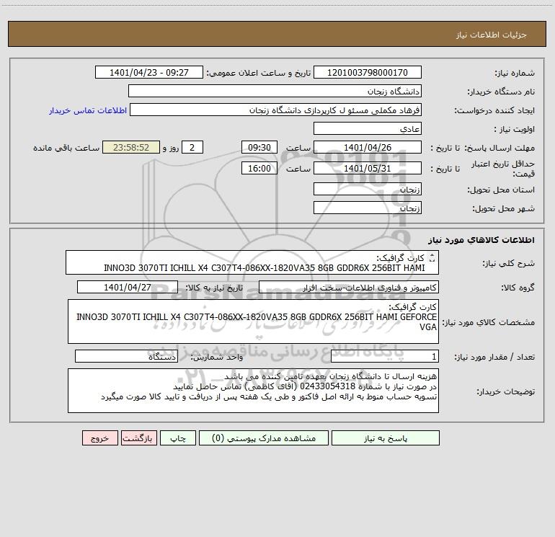Click the delivery city field 'زنجان'
This screenshot has width=555, height=537.
[x=368, y=208]
